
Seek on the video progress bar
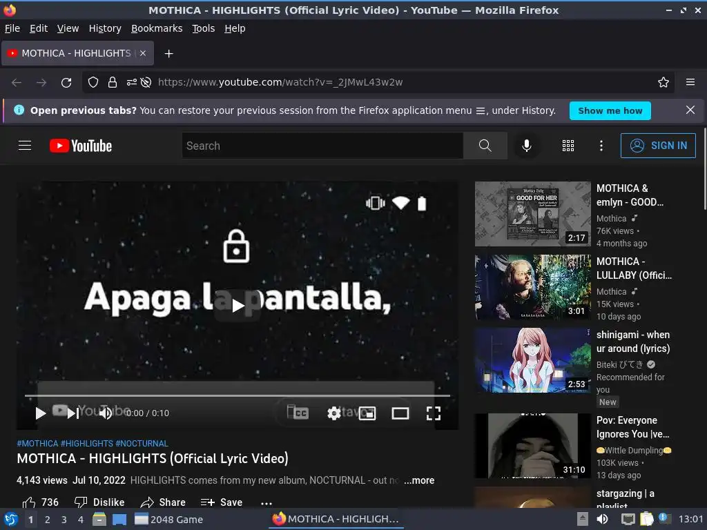[x=238, y=395]
